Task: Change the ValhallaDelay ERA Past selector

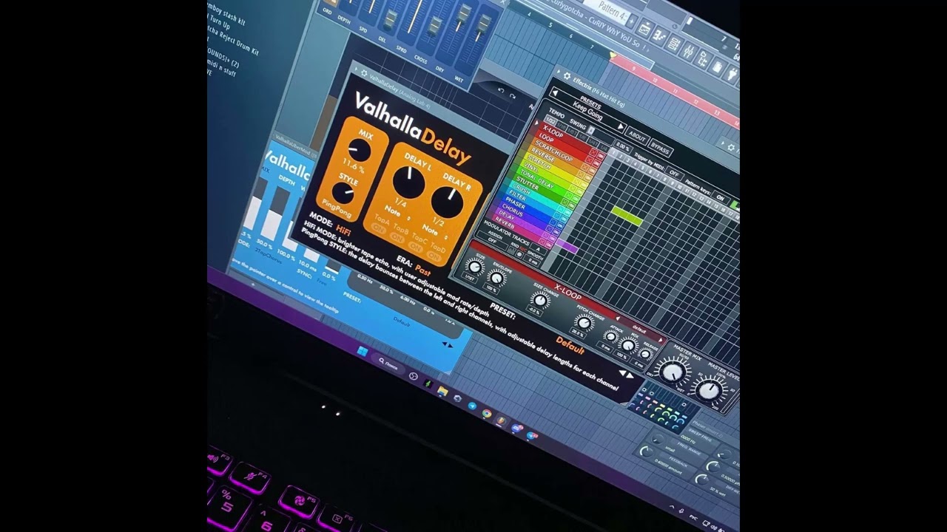Action: click(x=423, y=270)
